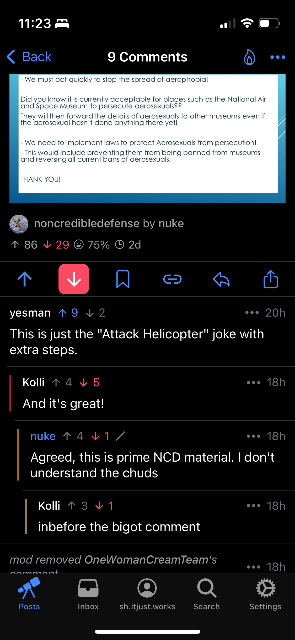Viewport: 295px width, 640px height.
Task: Bookmark this post
Action: [x=123, y=279]
